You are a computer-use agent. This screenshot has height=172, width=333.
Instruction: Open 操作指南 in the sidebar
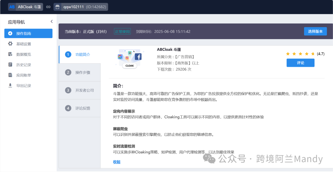pyautogui.click(x=28, y=34)
